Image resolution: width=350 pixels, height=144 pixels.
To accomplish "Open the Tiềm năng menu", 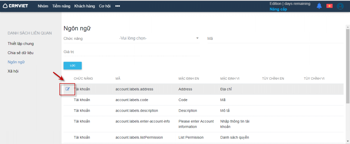I will (x=62, y=6).
